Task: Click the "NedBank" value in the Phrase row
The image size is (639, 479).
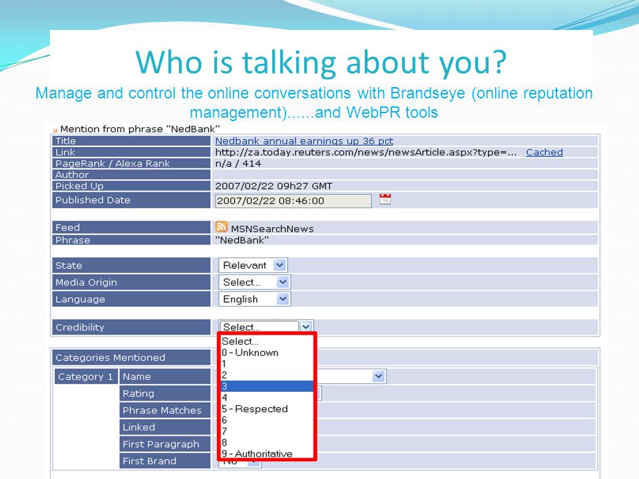Action: click(x=242, y=240)
